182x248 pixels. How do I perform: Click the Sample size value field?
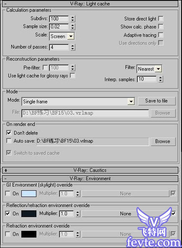[x=59, y=27]
